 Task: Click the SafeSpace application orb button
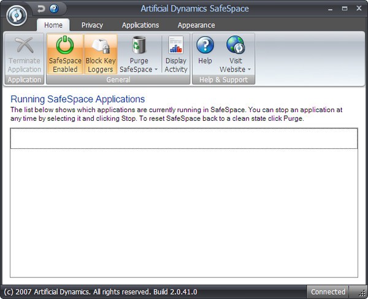[17, 16]
